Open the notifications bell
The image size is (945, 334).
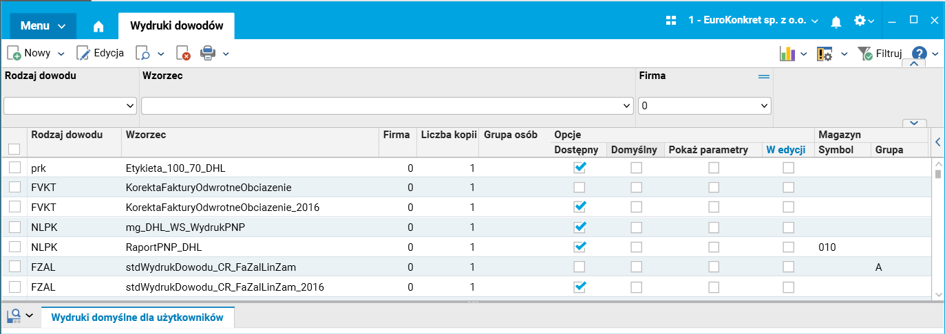tap(836, 21)
